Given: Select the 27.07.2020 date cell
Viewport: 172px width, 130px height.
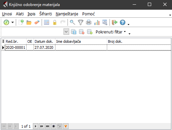Looking at the screenshot, I should coord(44,47).
